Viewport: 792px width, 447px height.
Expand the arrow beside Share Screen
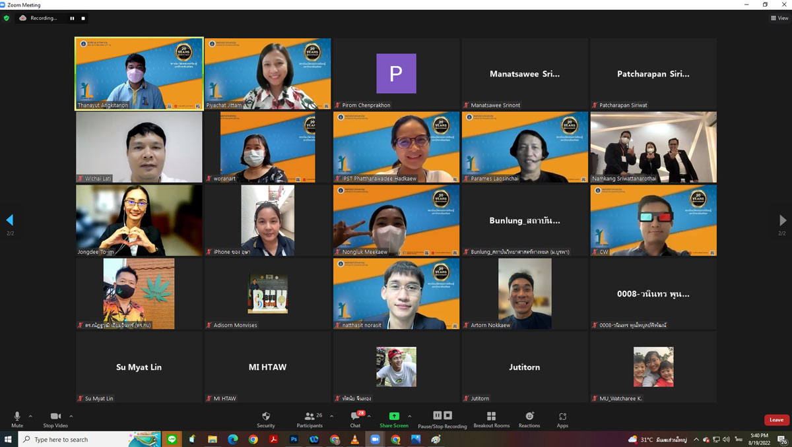pyautogui.click(x=409, y=416)
